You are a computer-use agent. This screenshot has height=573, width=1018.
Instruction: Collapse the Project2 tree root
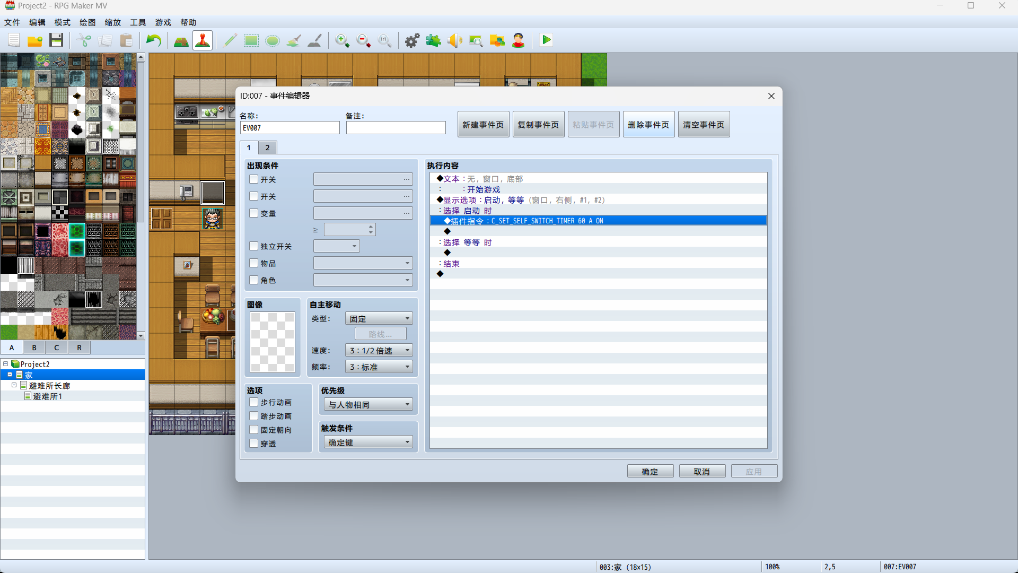pyautogui.click(x=6, y=364)
